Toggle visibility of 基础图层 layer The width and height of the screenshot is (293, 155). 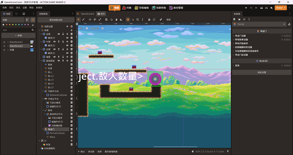click(59, 61)
